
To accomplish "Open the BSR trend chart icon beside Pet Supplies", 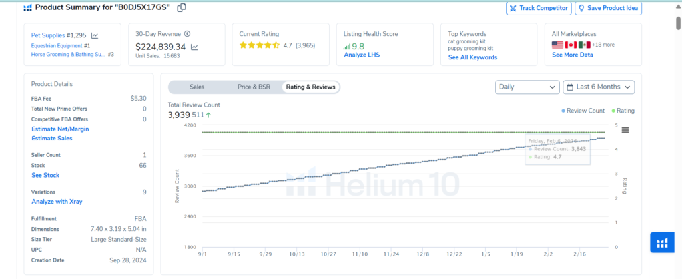I will pyautogui.click(x=95, y=35).
